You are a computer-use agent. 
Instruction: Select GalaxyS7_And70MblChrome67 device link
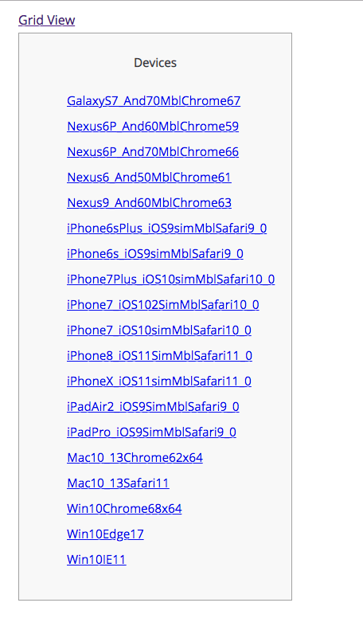coord(154,100)
